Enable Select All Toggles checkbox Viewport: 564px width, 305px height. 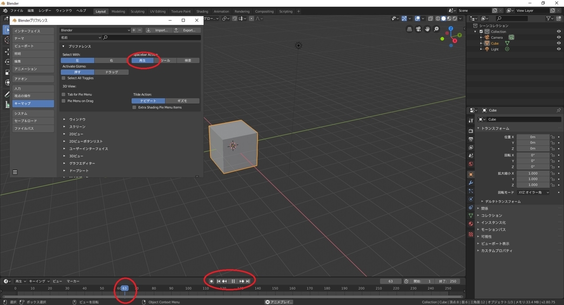click(64, 78)
